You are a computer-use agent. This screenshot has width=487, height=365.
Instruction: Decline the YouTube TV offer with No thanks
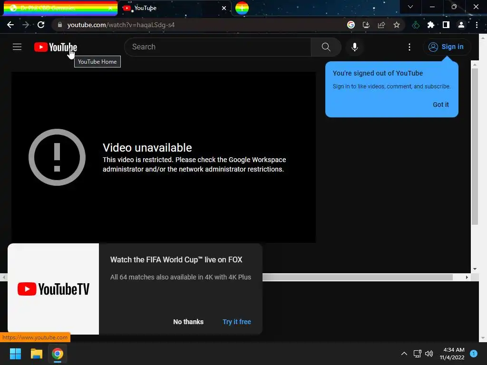pos(188,322)
